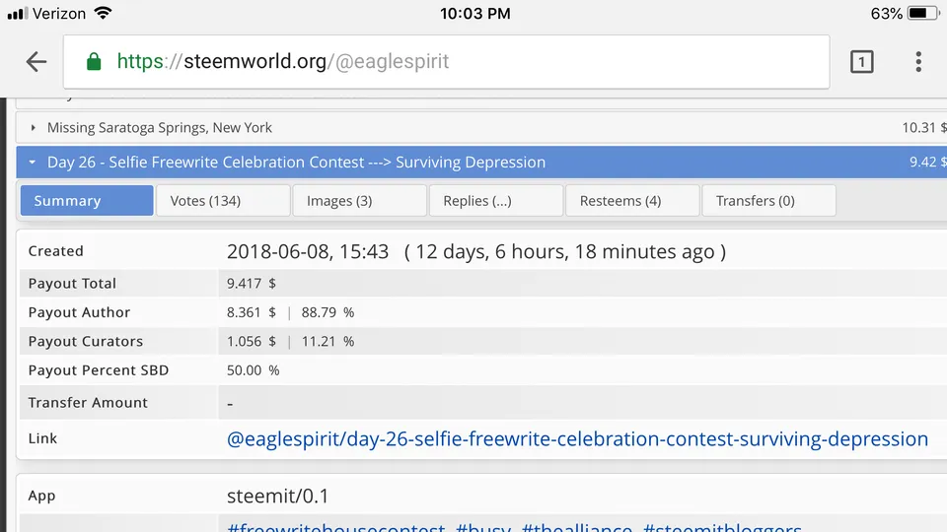The width and height of the screenshot is (947, 532).
Task: Focus the steemworld.org address bar
Action: (446, 61)
